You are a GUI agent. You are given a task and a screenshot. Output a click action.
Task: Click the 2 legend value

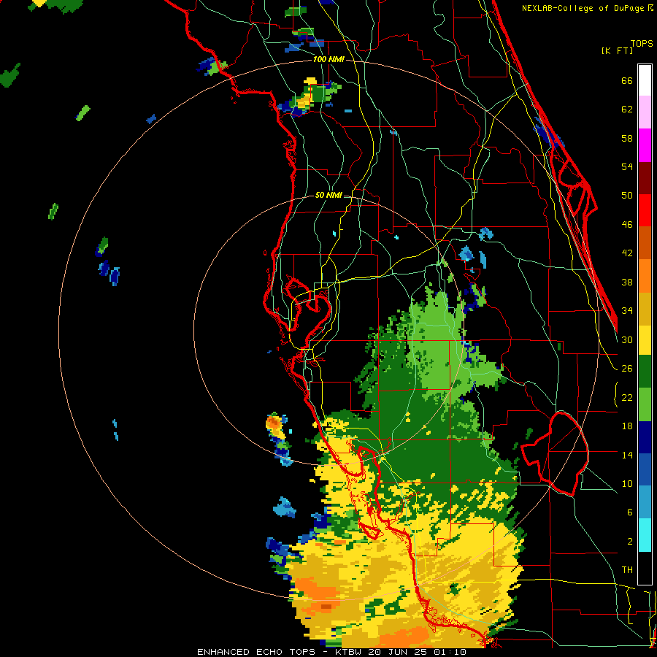629,542
